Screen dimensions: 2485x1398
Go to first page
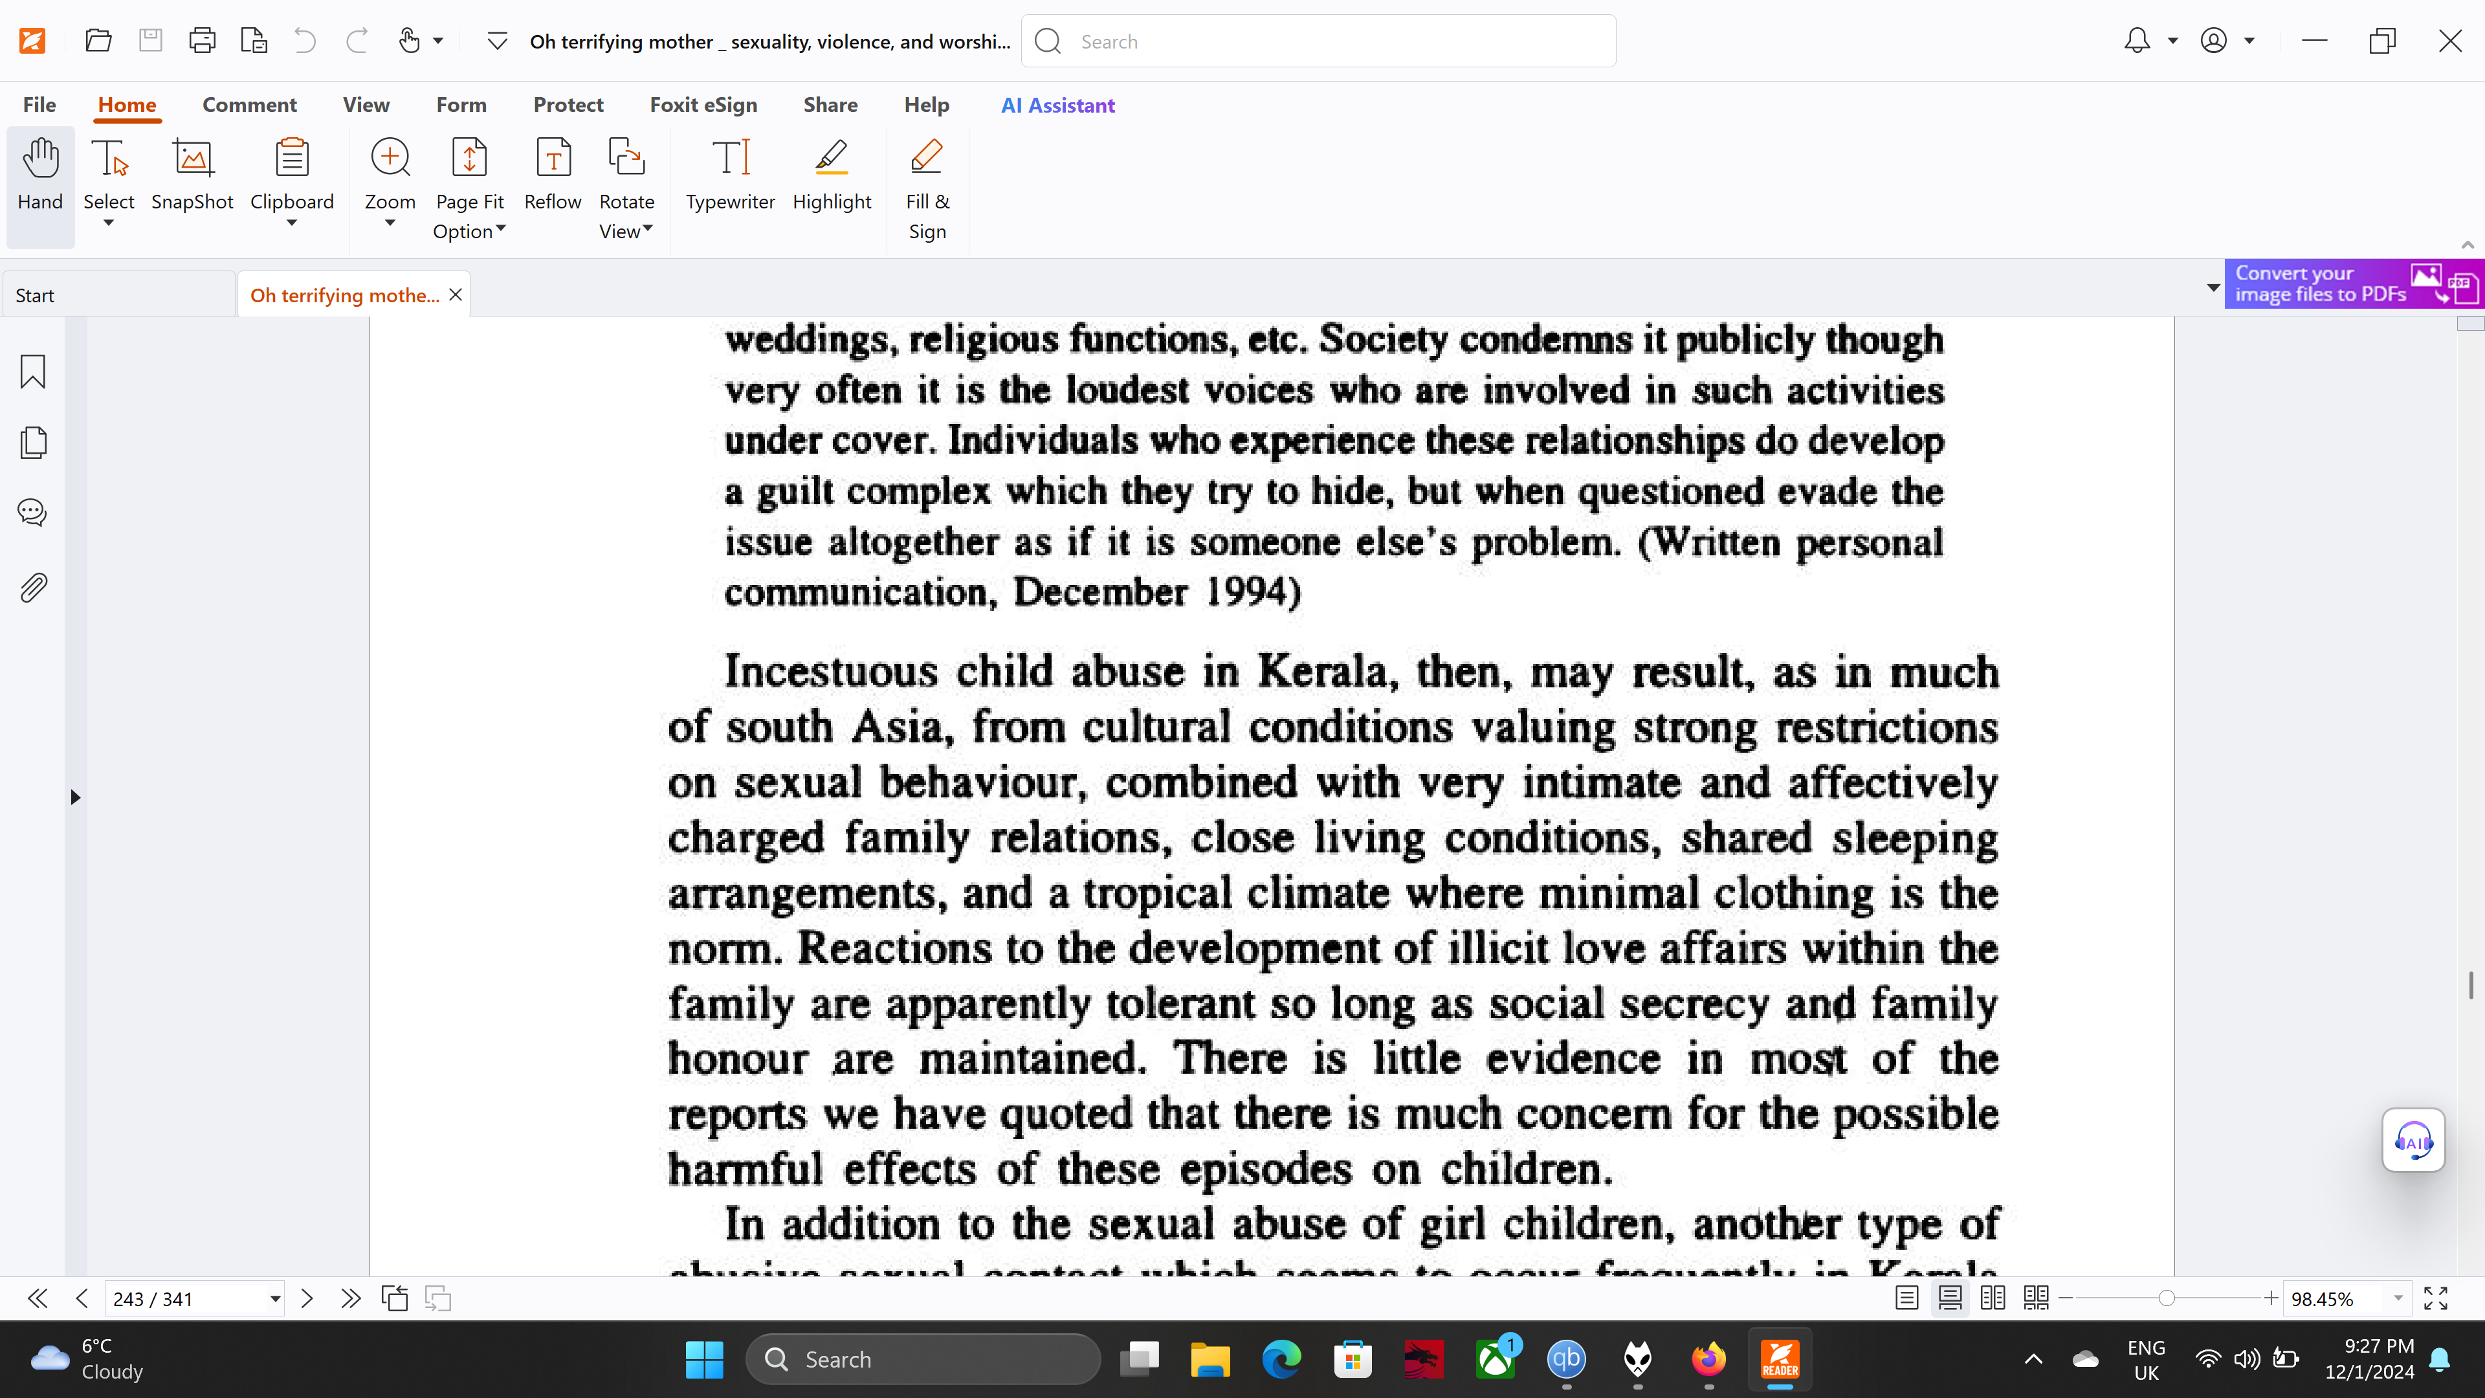click(38, 1298)
